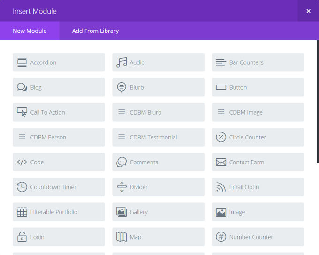
Task: Add the Filterable Portfolio module
Action: pyautogui.click(x=59, y=212)
